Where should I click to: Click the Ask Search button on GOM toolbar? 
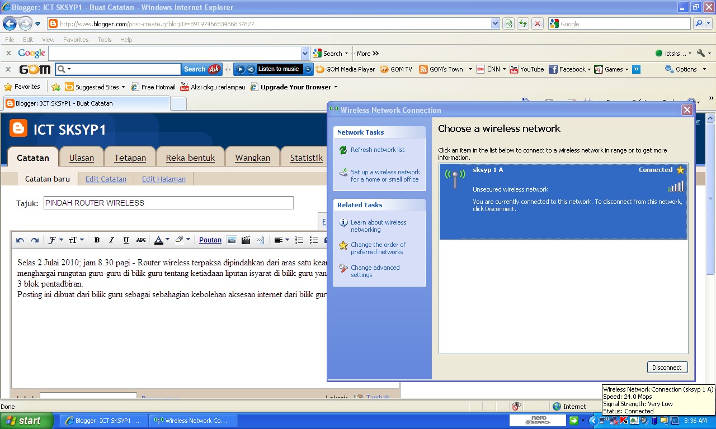(201, 69)
